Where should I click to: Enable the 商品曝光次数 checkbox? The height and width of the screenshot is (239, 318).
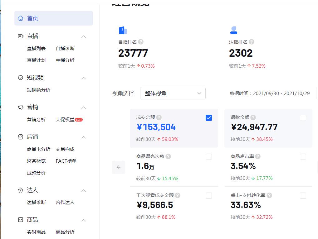click(208, 157)
